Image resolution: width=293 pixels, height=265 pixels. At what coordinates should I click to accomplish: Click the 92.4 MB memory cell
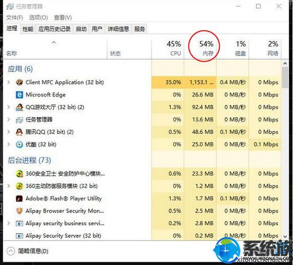point(200,107)
